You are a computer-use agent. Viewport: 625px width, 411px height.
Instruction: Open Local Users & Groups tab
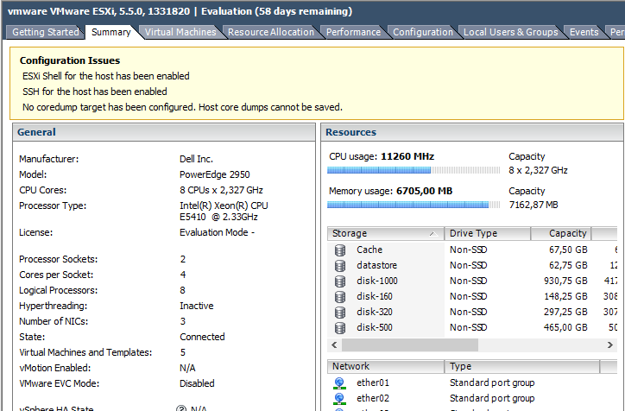tap(511, 32)
